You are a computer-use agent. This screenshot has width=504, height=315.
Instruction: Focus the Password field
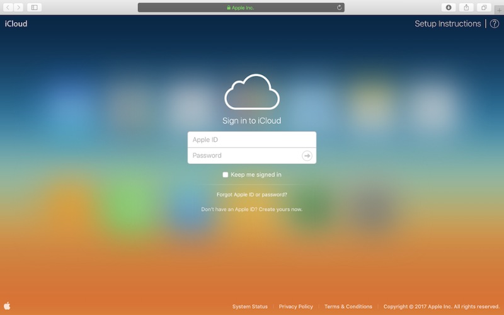tap(251, 156)
